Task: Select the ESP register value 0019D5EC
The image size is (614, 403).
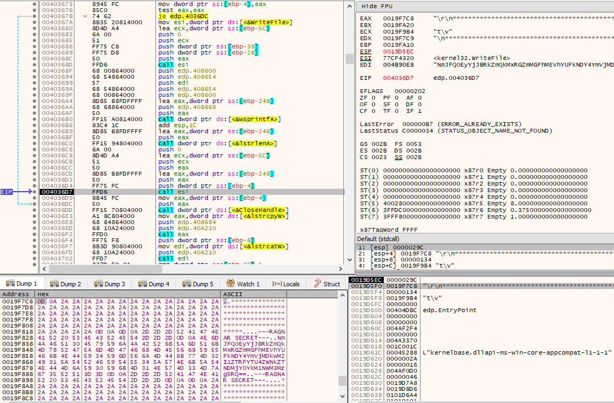Action: pos(398,51)
